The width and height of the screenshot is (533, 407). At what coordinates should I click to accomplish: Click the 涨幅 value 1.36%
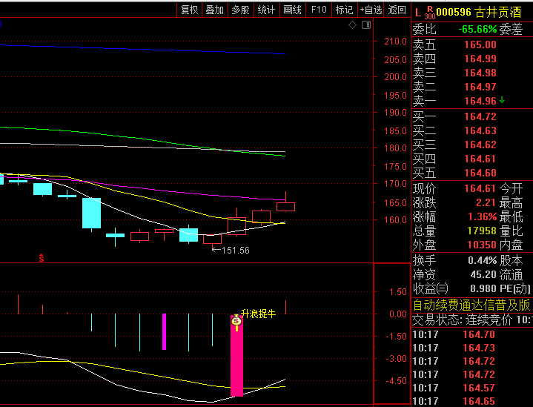click(483, 216)
